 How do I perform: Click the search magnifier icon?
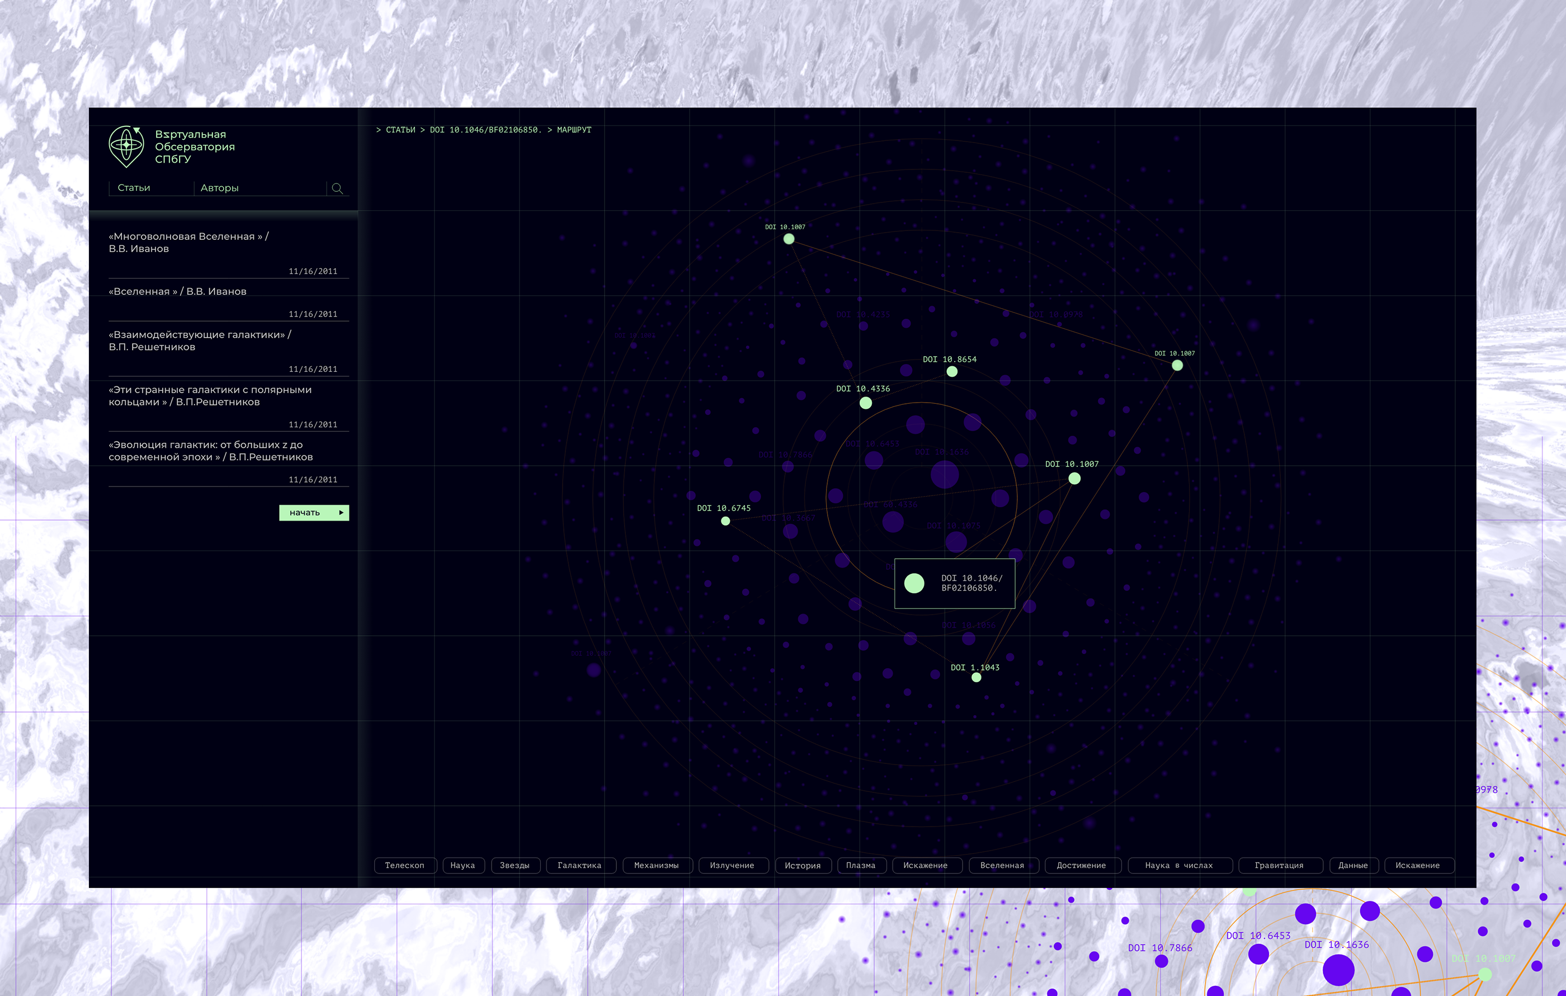coord(337,188)
